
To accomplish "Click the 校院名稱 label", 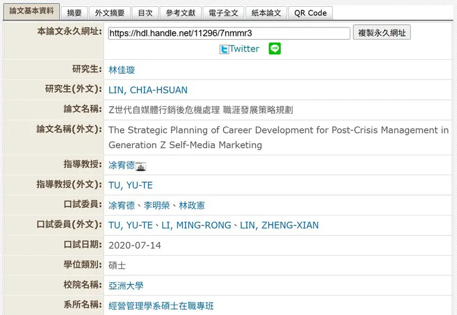I will pos(83,285).
